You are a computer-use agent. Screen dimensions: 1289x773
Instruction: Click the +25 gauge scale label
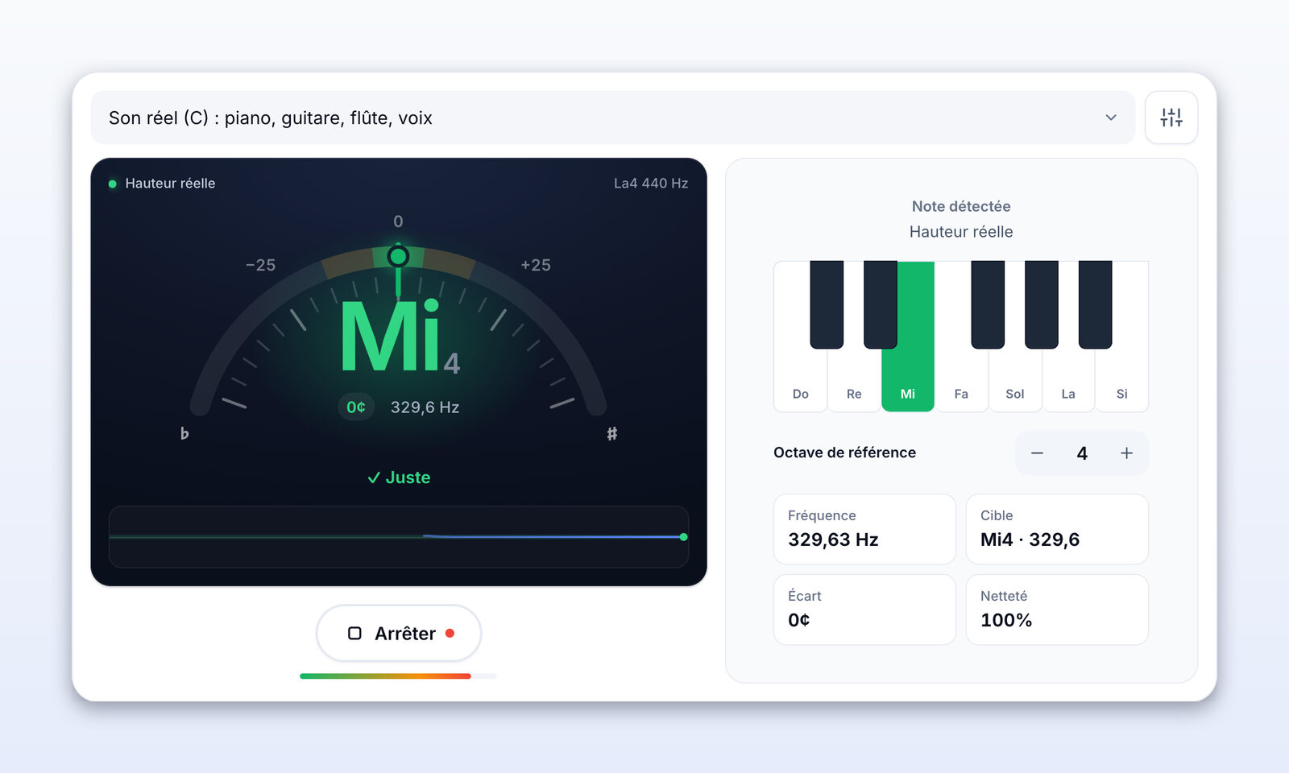tap(536, 265)
